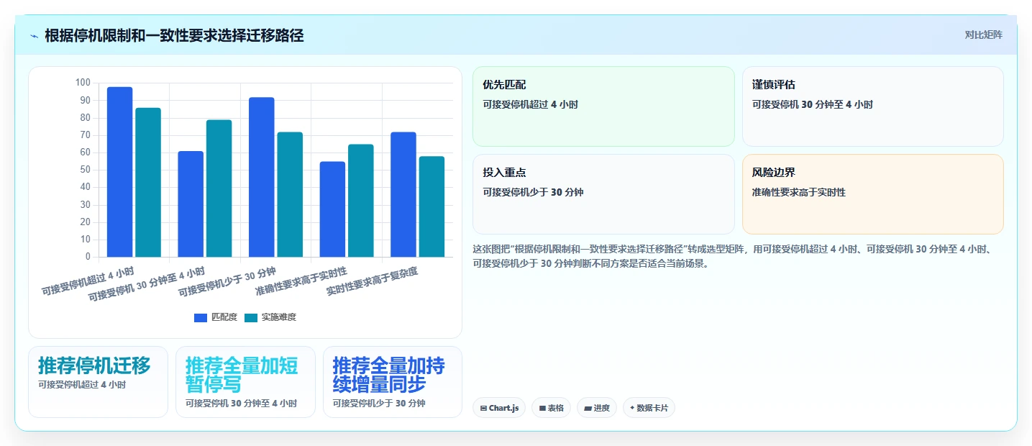Click the axis label 准确性要求高于实时性
The width and height of the screenshot is (1032, 446).
tap(302, 281)
